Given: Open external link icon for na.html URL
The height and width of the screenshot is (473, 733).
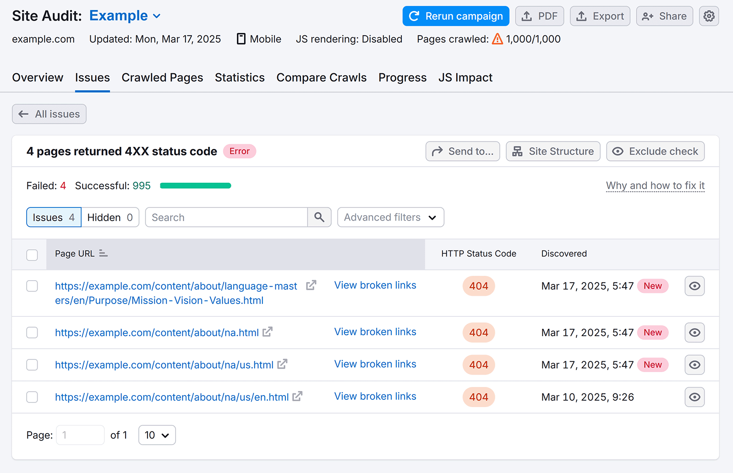Looking at the screenshot, I should (268, 332).
